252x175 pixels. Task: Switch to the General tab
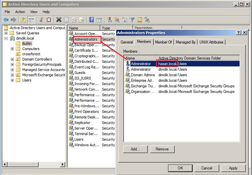(x=127, y=42)
